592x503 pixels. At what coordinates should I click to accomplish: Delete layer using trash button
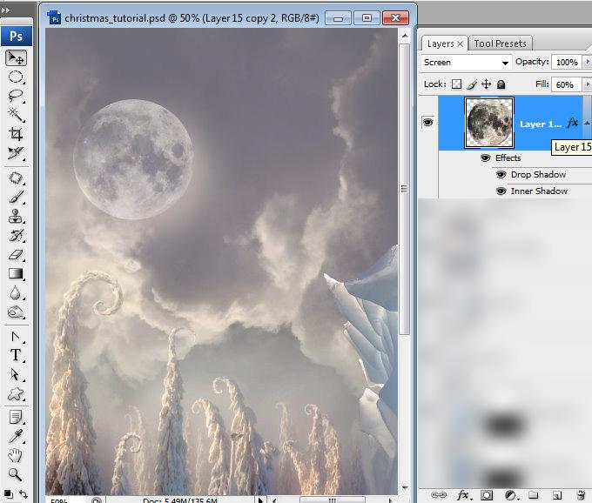[x=581, y=495]
